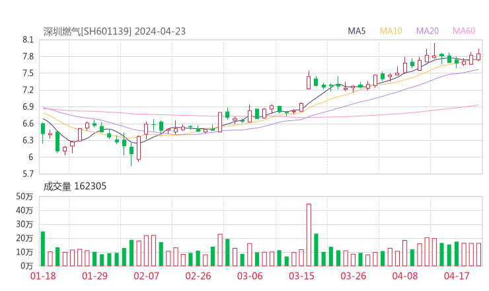Viewport: 489px width, 291px height.
Task: Click the 5.7 price axis label
Action: [28, 174]
